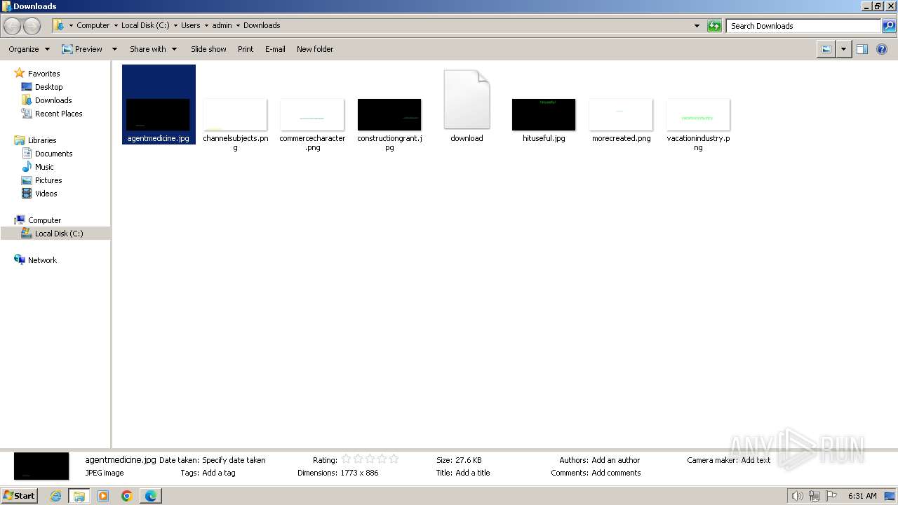Open Documents library in sidebar

coord(53,154)
